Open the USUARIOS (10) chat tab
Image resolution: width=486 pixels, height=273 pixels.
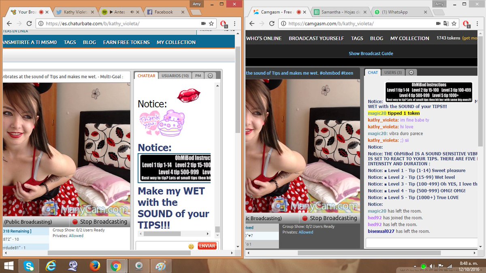(x=175, y=76)
